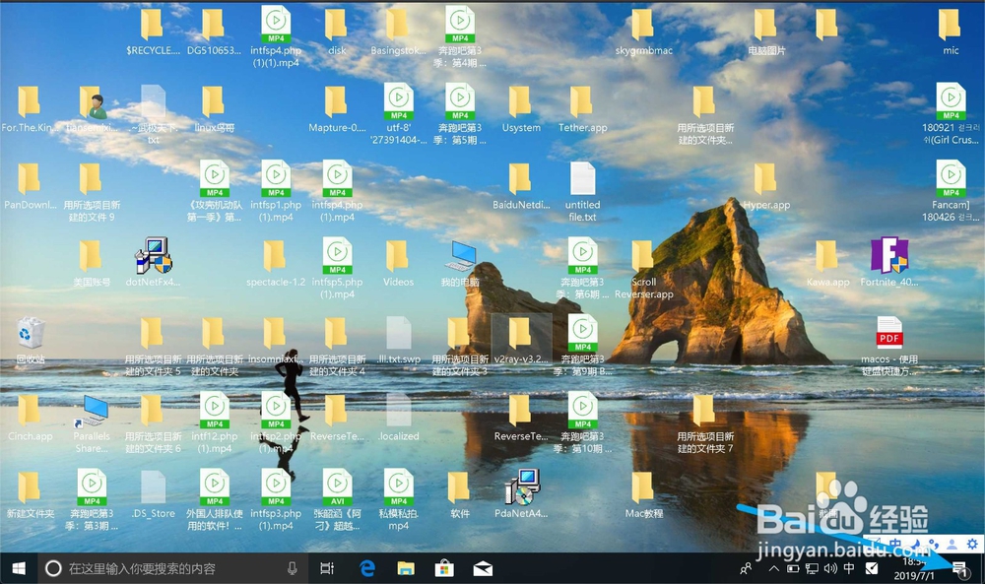Open the battery status flyout
The image size is (985, 584).
click(x=793, y=568)
